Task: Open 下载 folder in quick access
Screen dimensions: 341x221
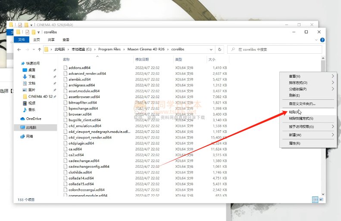Action: [32, 77]
